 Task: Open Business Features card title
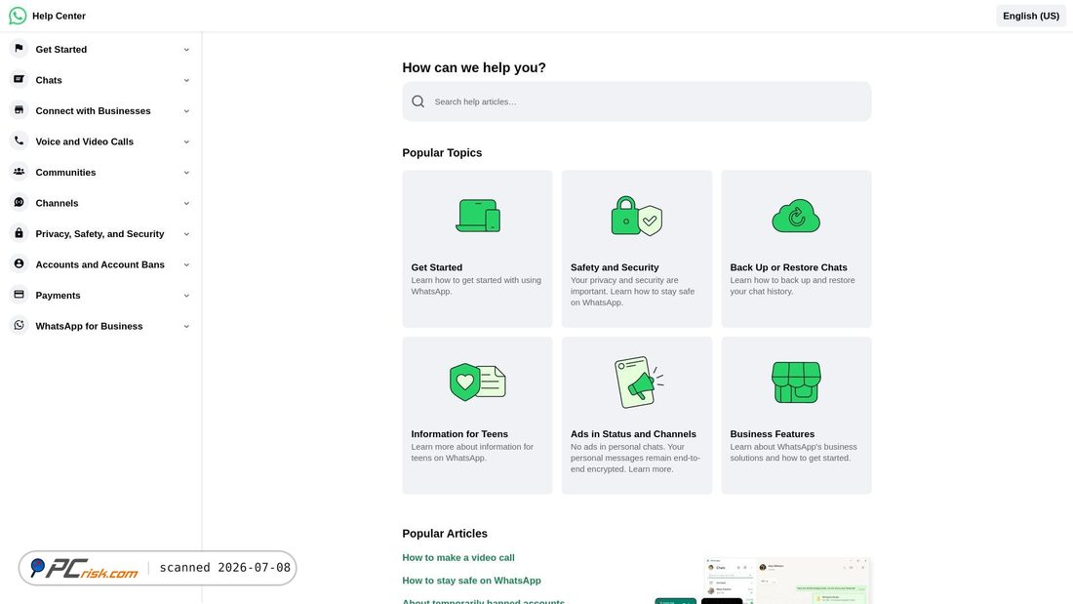click(772, 433)
